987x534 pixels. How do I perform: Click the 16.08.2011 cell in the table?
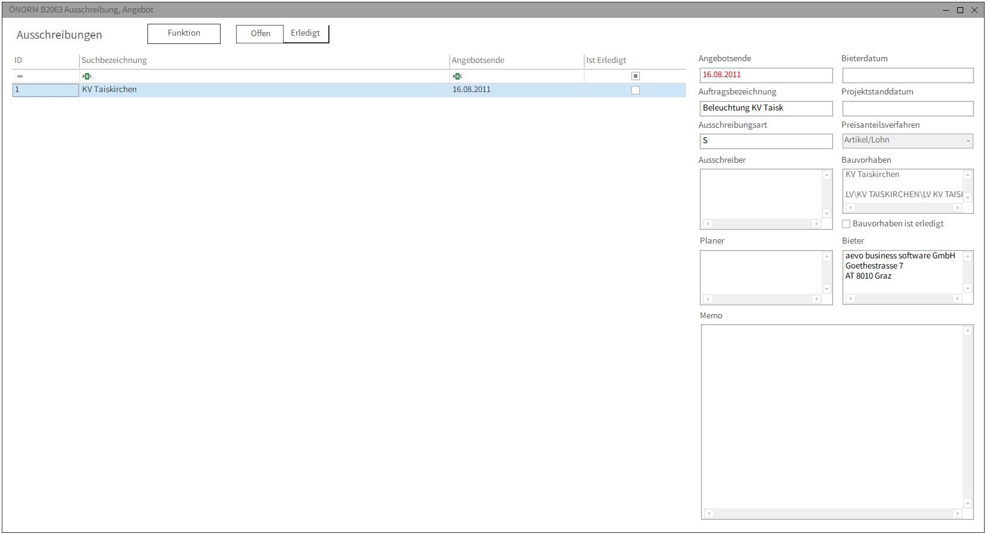pos(517,90)
